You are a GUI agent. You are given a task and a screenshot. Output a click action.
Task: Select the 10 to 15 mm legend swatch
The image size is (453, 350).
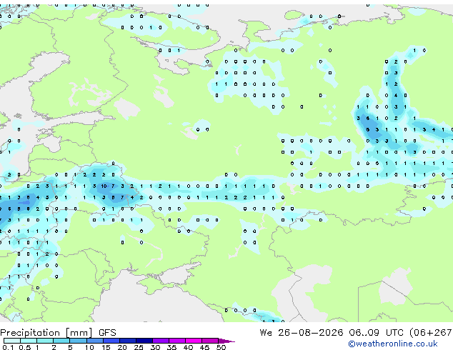click(x=94, y=341)
